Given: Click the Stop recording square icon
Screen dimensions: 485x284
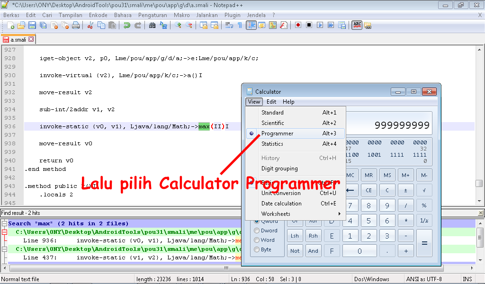Looking at the screenshot, I should 309,26.
